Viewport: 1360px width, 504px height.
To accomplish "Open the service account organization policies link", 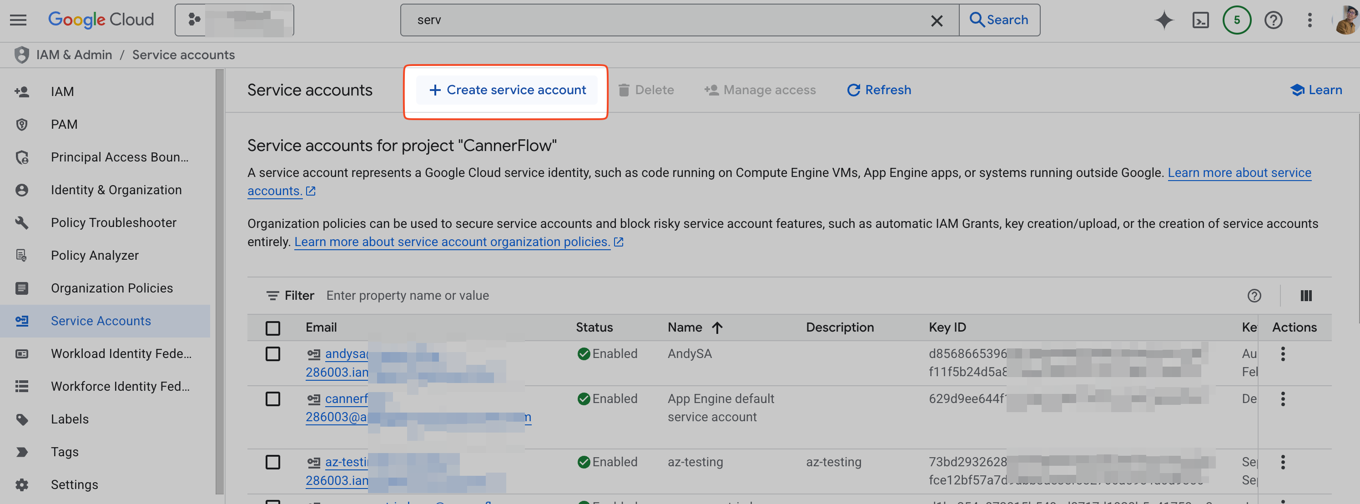I will point(451,242).
